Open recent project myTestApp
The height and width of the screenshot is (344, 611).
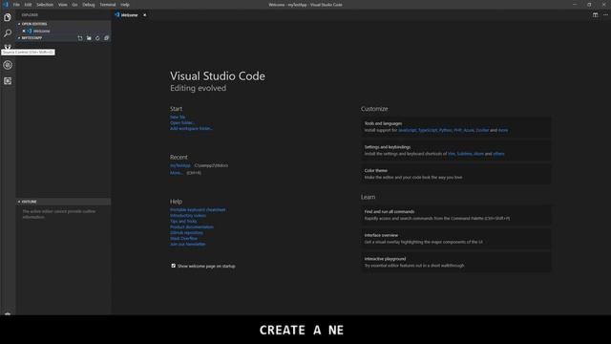click(x=180, y=165)
